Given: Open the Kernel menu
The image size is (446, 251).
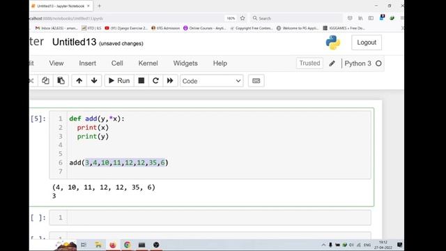Looking at the screenshot, I should 148,63.
